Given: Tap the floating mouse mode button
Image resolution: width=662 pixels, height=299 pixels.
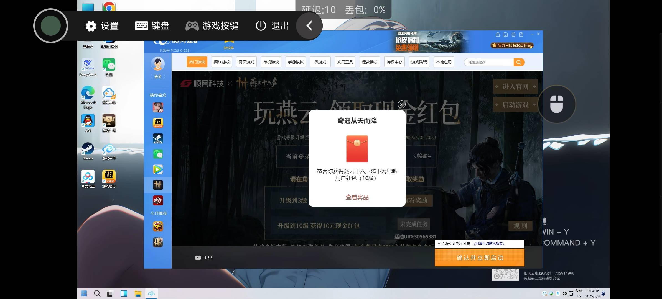Looking at the screenshot, I should point(557,104).
